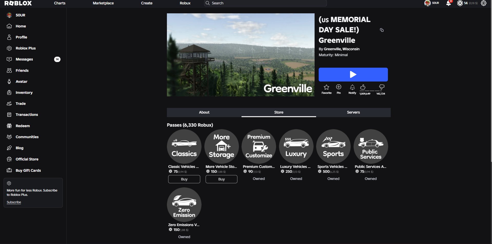
Task: Open the Zero Emission pass icon
Action: pyautogui.click(x=184, y=205)
